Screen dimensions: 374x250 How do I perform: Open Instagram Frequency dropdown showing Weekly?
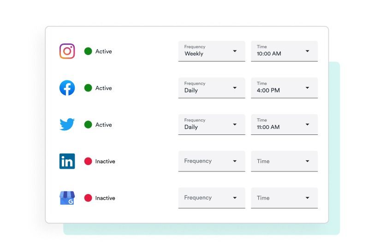pyautogui.click(x=212, y=51)
